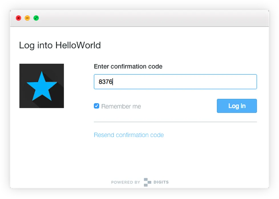This screenshot has width=279, height=199.
Task: Click the Enter confirmation code label
Action: [x=128, y=67]
